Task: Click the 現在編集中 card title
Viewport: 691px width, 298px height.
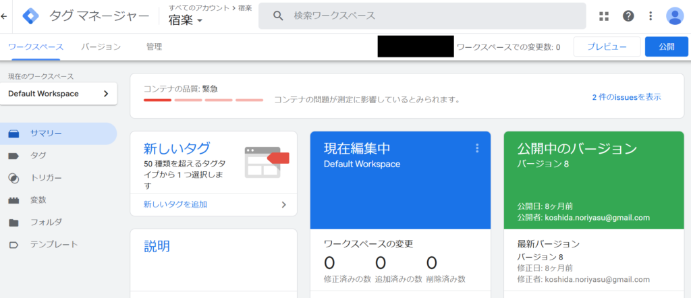Action: (x=357, y=149)
